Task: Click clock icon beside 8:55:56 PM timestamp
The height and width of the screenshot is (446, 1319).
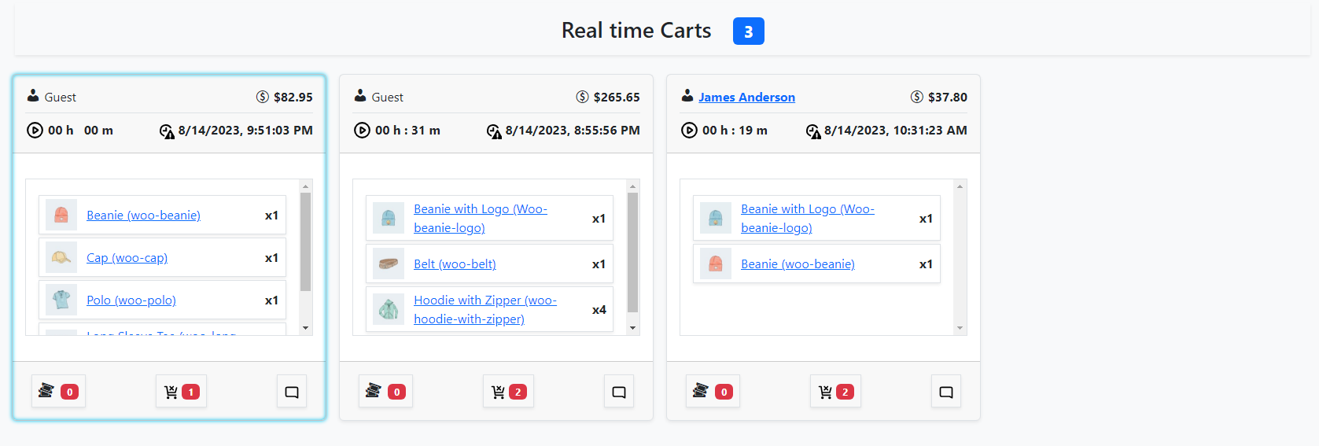Action: point(494,131)
